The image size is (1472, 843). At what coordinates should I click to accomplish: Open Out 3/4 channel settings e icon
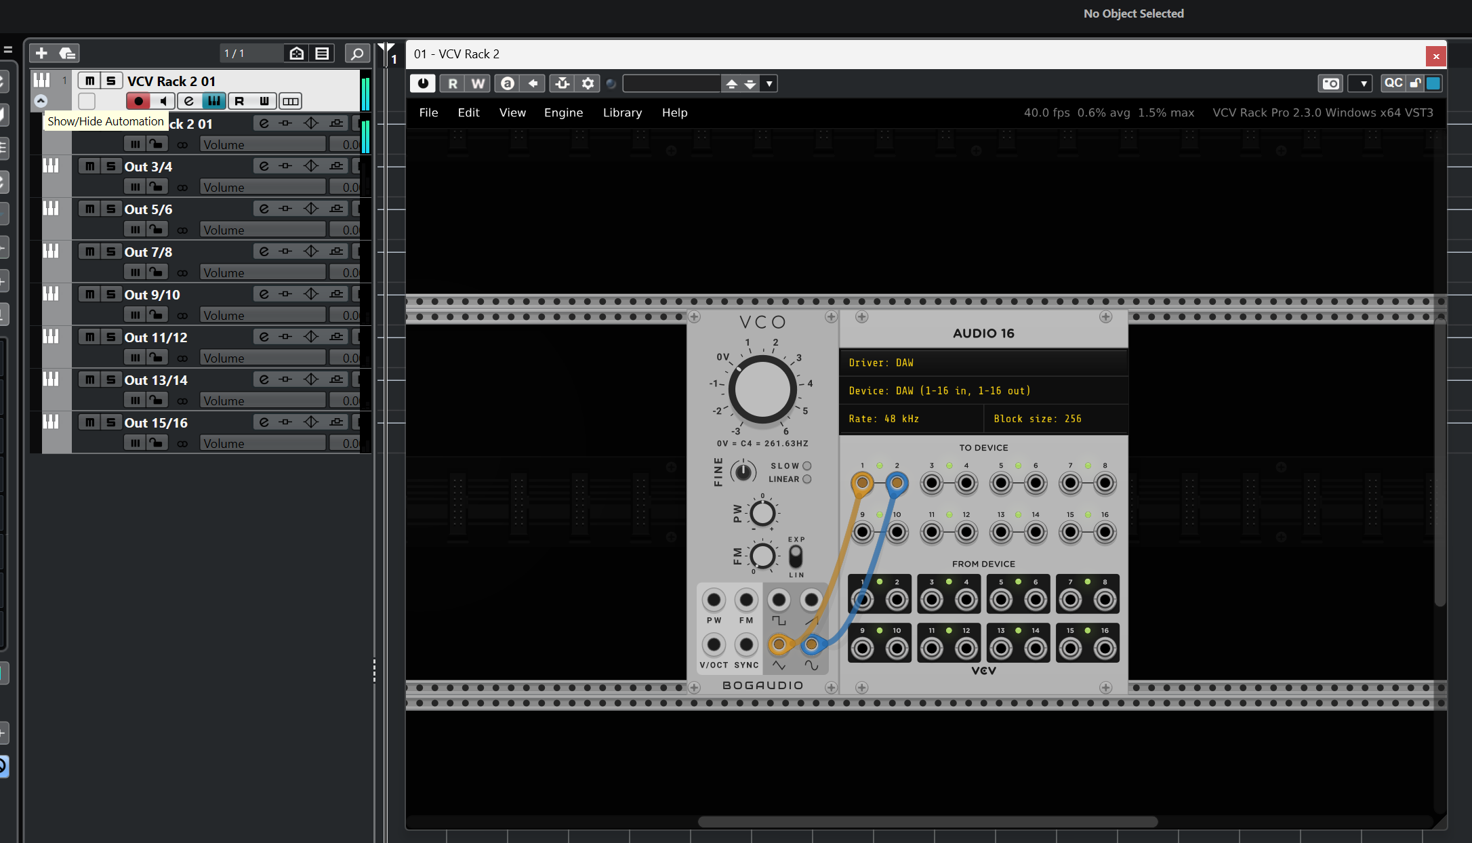point(264,166)
